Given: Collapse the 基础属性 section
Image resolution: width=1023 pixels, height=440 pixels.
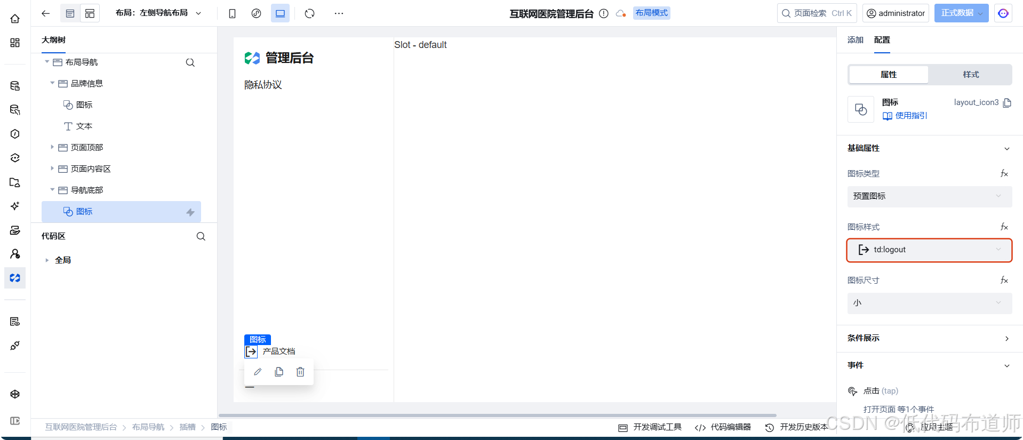Looking at the screenshot, I should click(1007, 149).
